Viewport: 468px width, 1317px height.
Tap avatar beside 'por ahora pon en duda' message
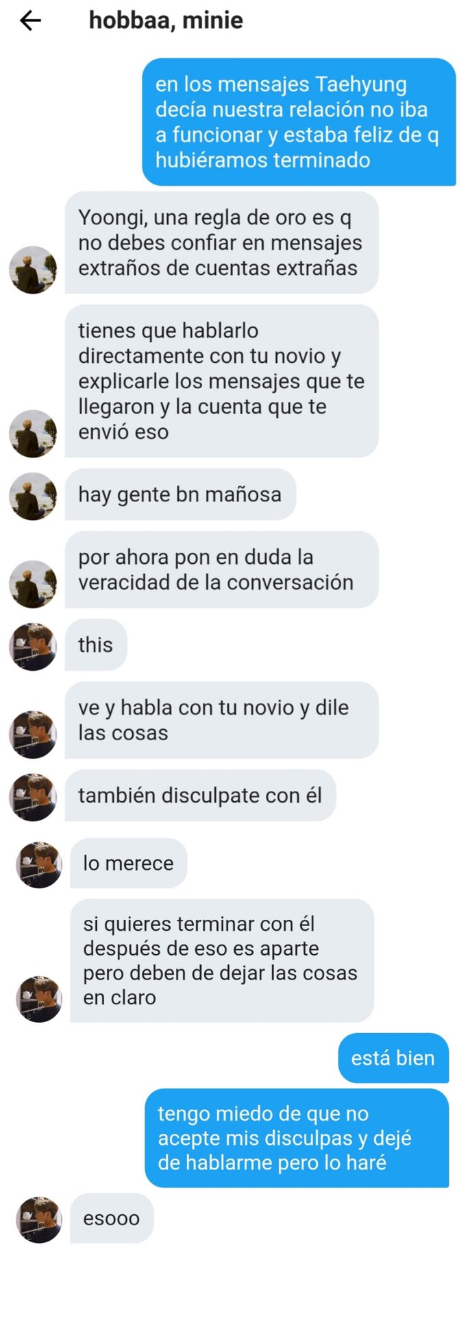(x=32, y=584)
